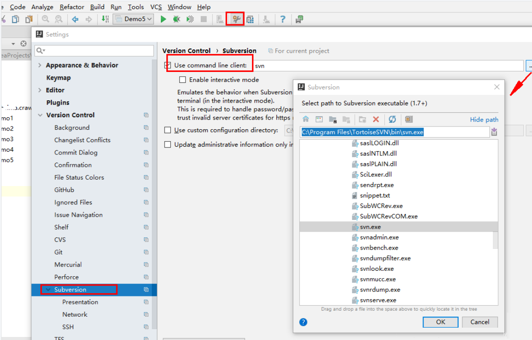This screenshot has height=340, width=532.
Task: Navigate forward with the right arrow
Action: coord(88,19)
